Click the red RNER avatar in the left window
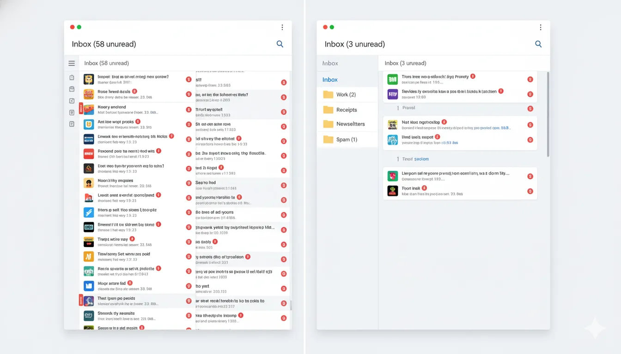Image resolution: width=621 pixels, height=354 pixels. 89,153
